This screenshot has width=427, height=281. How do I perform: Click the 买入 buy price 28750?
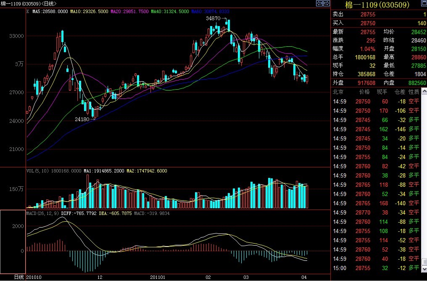(x=368, y=24)
